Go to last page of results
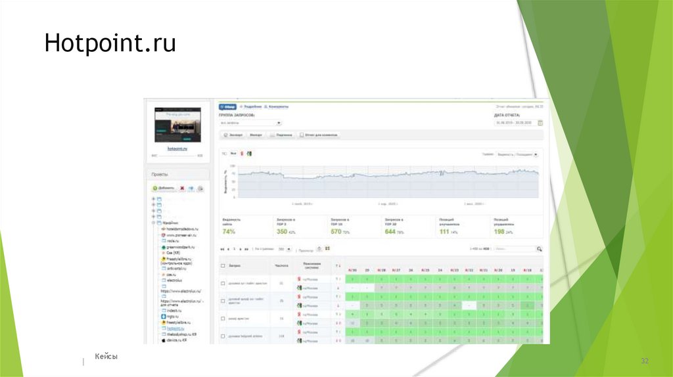This screenshot has width=673, height=377. click(x=246, y=249)
